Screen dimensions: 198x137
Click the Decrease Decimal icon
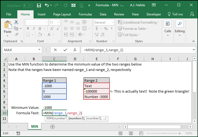(103, 34)
